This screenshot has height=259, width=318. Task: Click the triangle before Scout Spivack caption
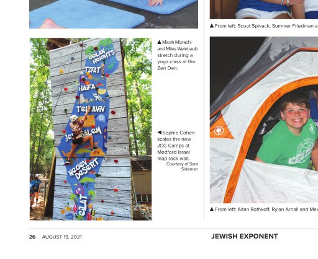coord(212,26)
